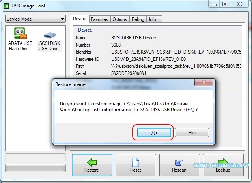This screenshot has height=183, width=252.
Task: Open the Device Mode dropdown
Action: pos(35,19)
